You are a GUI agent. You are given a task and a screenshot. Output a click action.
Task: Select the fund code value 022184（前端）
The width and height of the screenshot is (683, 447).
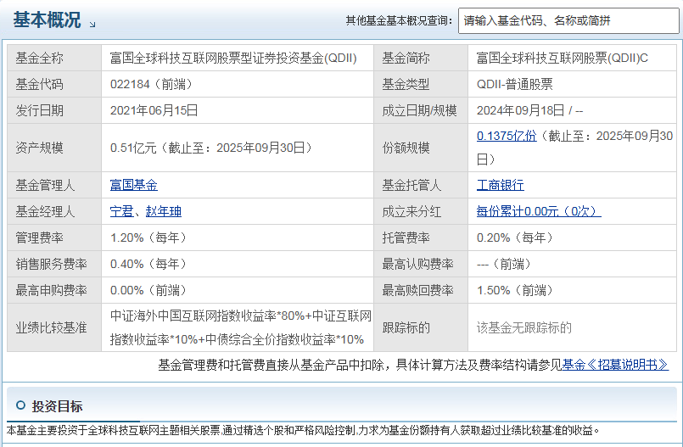pyautogui.click(x=151, y=84)
